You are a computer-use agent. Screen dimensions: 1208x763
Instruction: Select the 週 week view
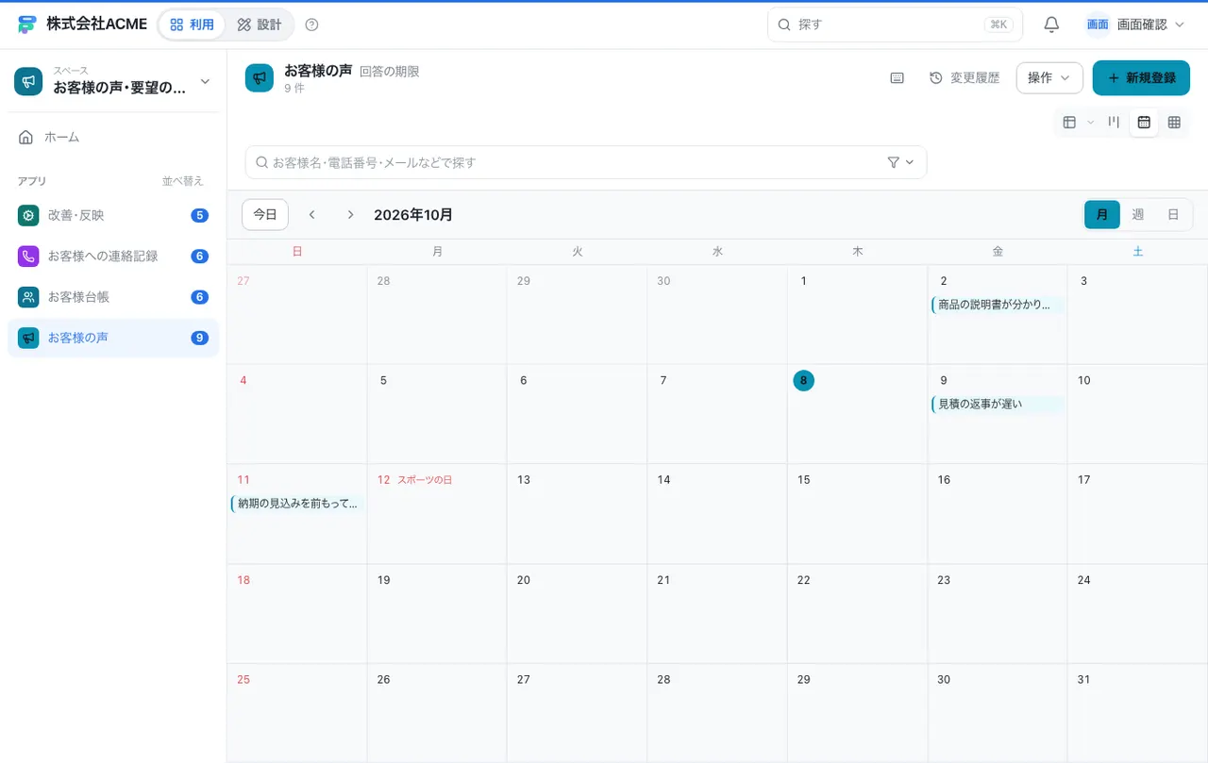coord(1138,215)
